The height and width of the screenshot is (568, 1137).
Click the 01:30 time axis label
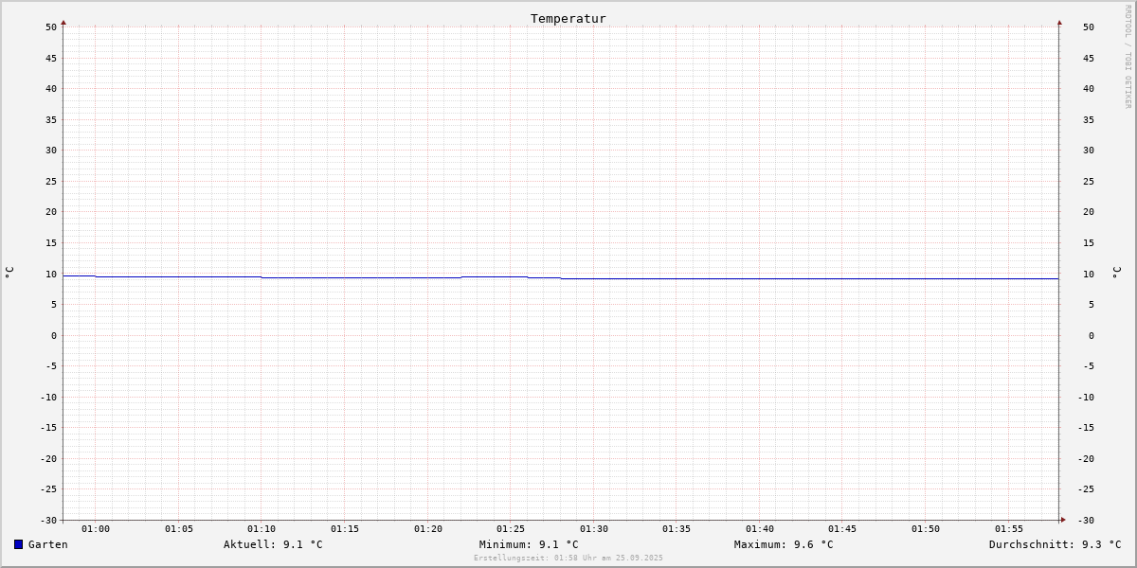[x=594, y=529]
